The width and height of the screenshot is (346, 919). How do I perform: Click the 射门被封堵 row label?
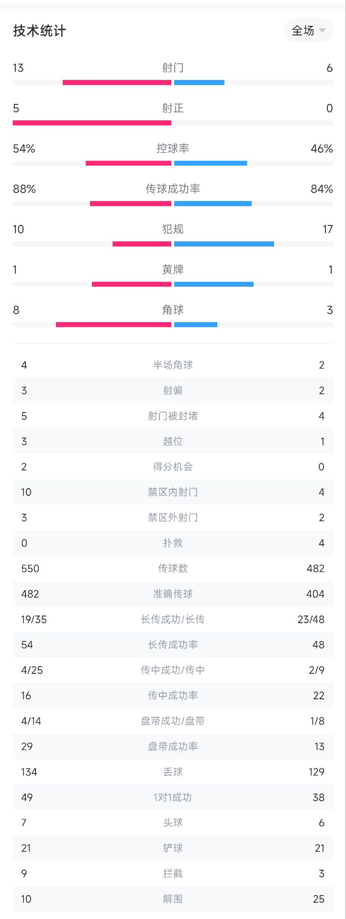pyautogui.click(x=173, y=416)
